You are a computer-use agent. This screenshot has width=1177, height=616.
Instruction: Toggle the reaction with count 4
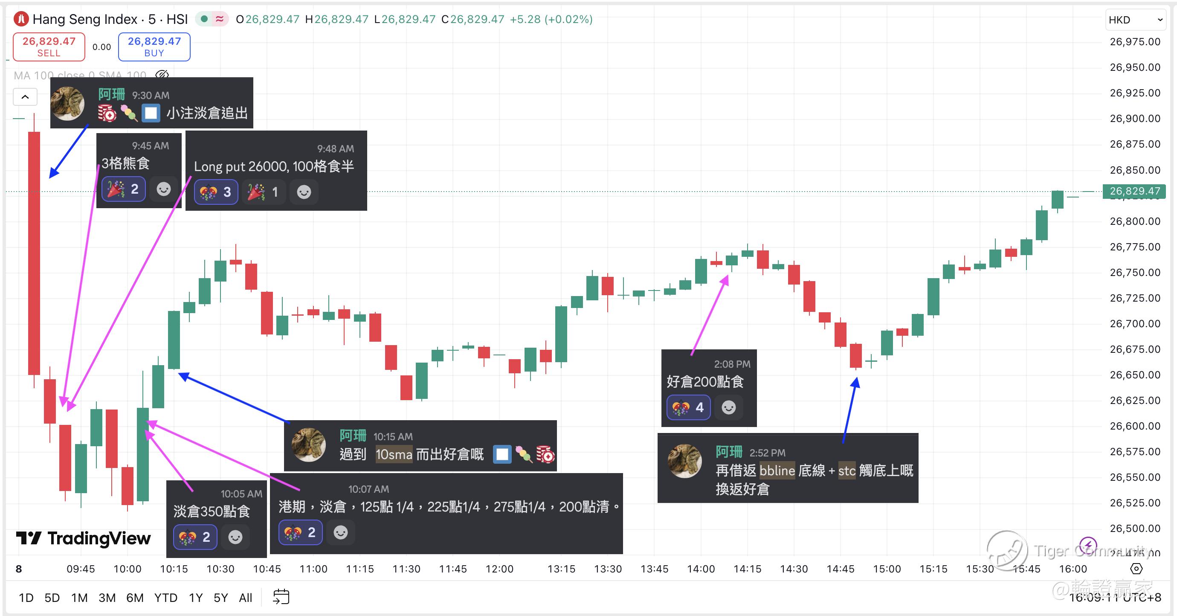click(689, 407)
